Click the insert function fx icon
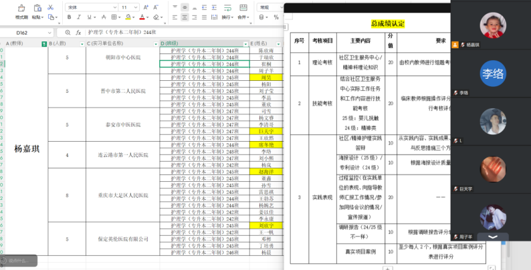The height and width of the screenshot is (270, 531). 78,32
